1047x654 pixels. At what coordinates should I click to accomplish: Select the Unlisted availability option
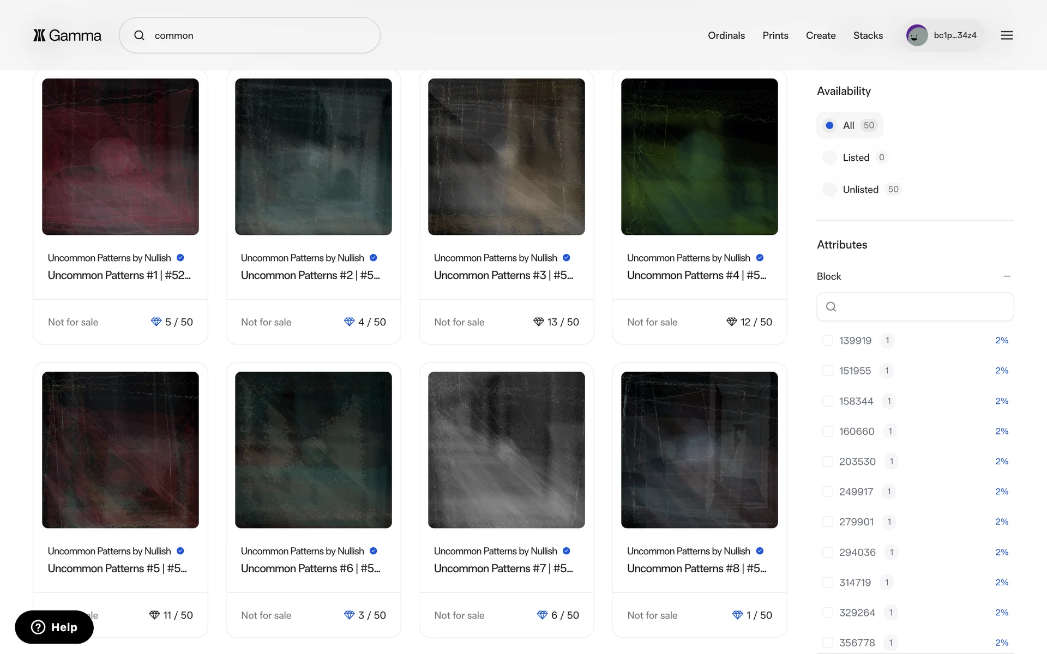(829, 190)
